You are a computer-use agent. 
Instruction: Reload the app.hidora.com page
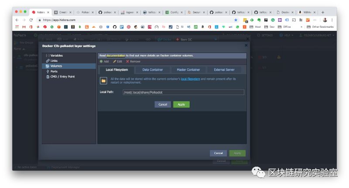point(31,20)
